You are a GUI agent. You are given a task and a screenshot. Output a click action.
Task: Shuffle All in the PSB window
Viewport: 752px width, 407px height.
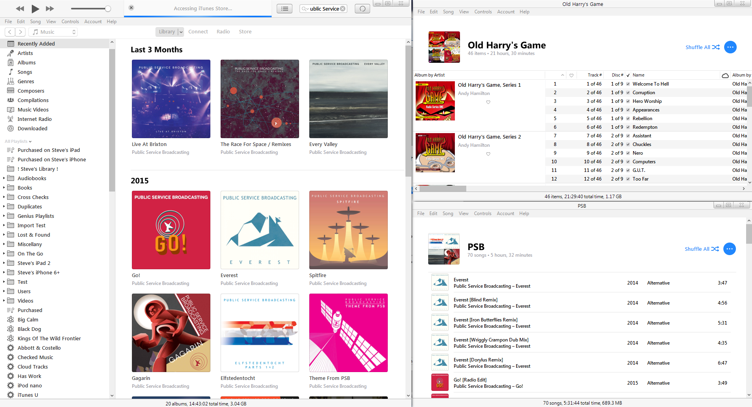point(702,249)
